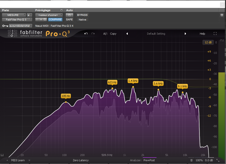Click Copy next to A/B
The height and width of the screenshot is (164, 226).
(113, 34)
